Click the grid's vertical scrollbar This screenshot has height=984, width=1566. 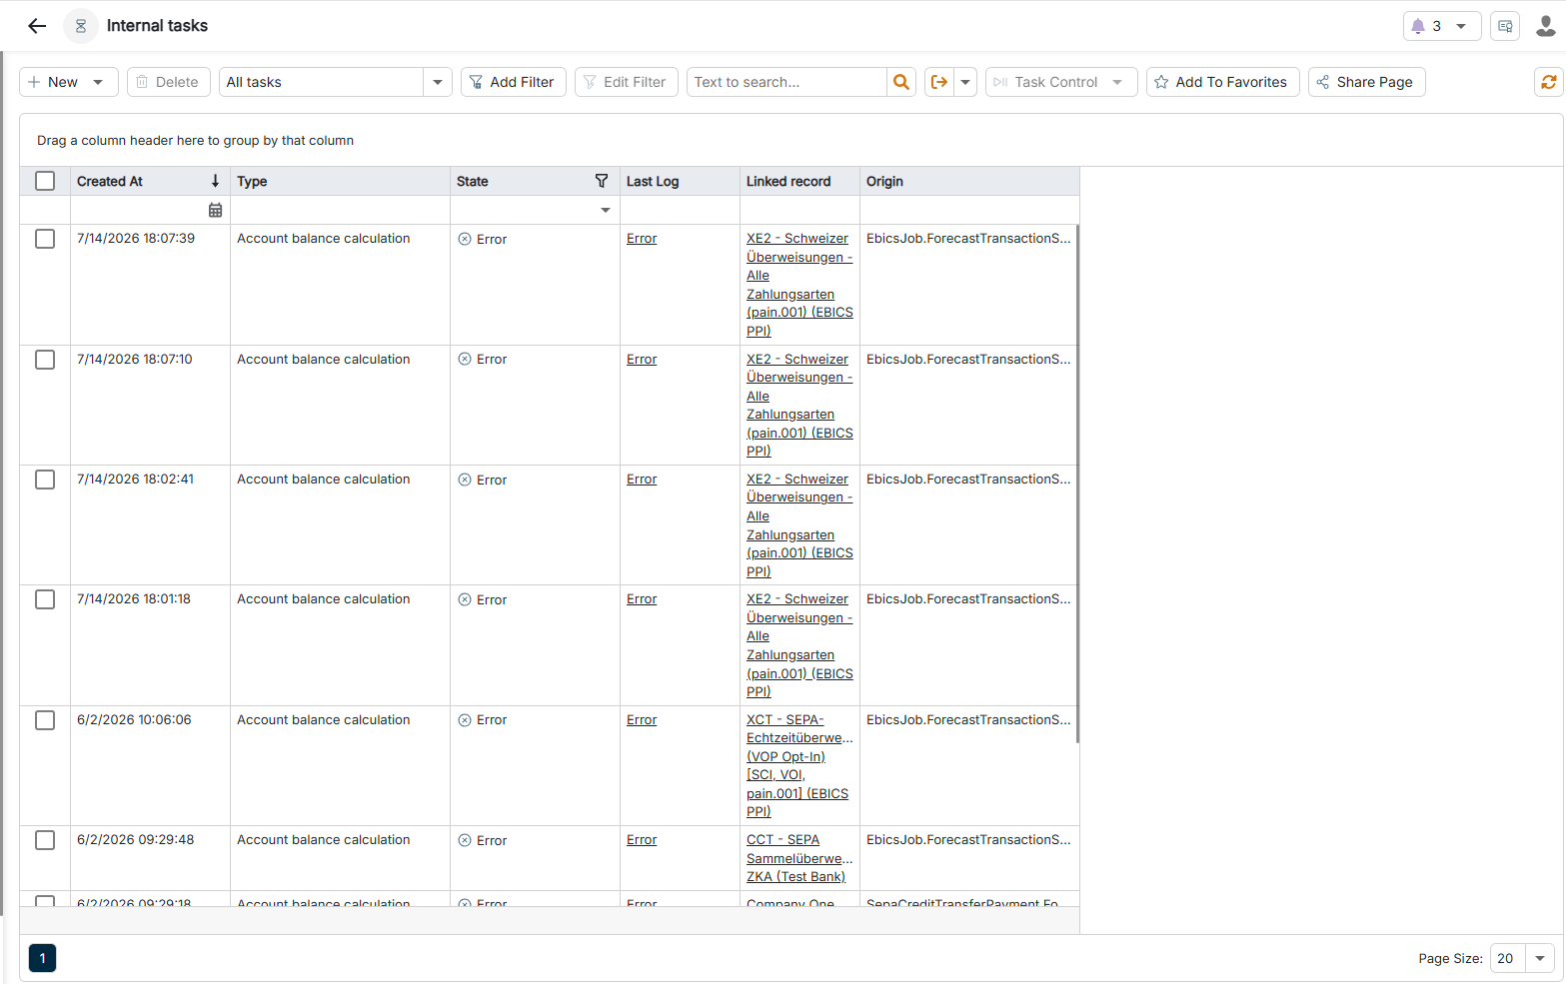click(x=1077, y=485)
